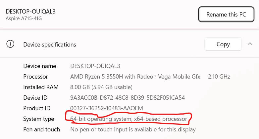
Task: Collapse the Device specifications section
Action: click(x=249, y=44)
